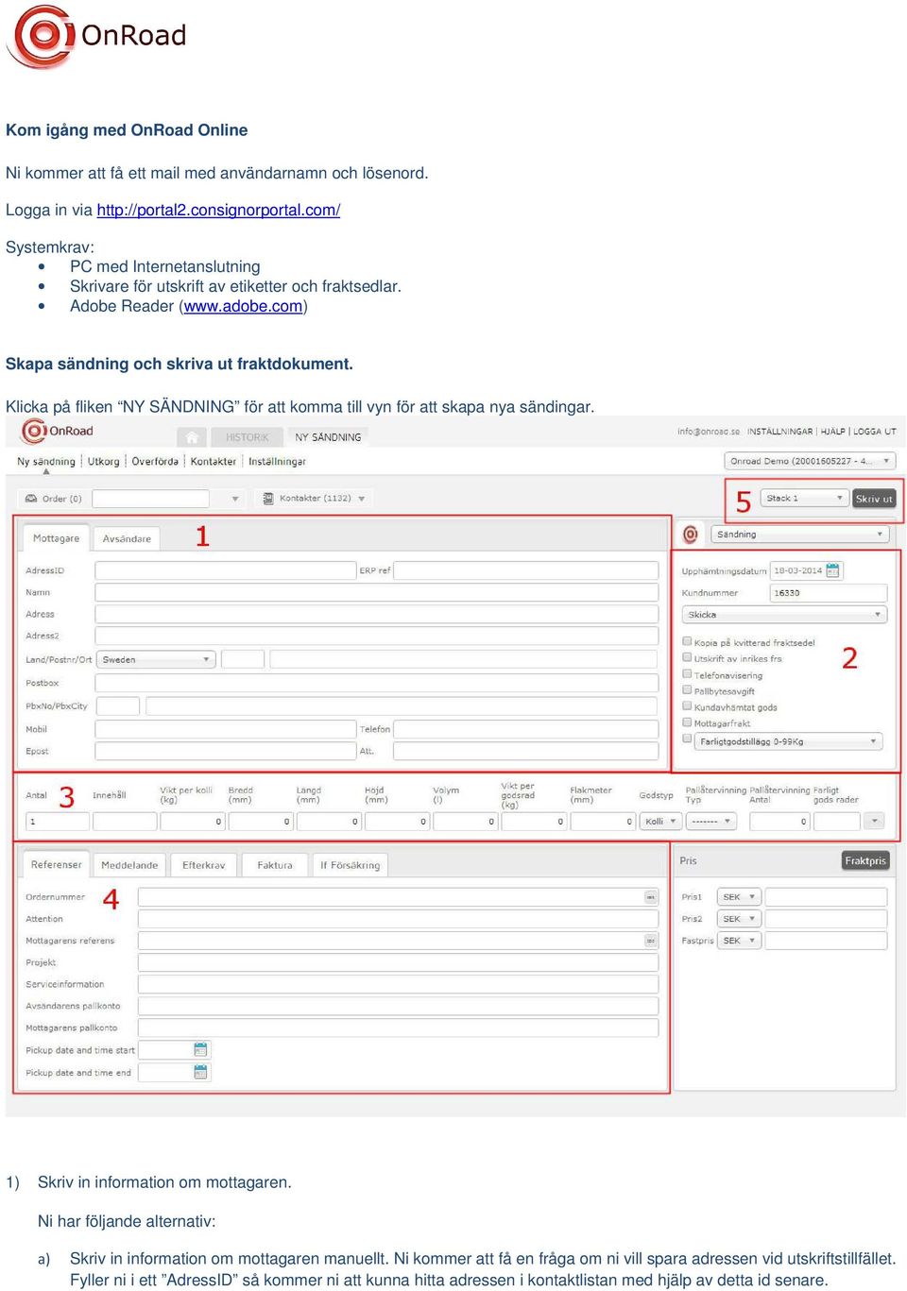Screen dimensions: 907x1291
Task: Switch to the HISTORIK tab
Action: pyautogui.click(x=247, y=437)
